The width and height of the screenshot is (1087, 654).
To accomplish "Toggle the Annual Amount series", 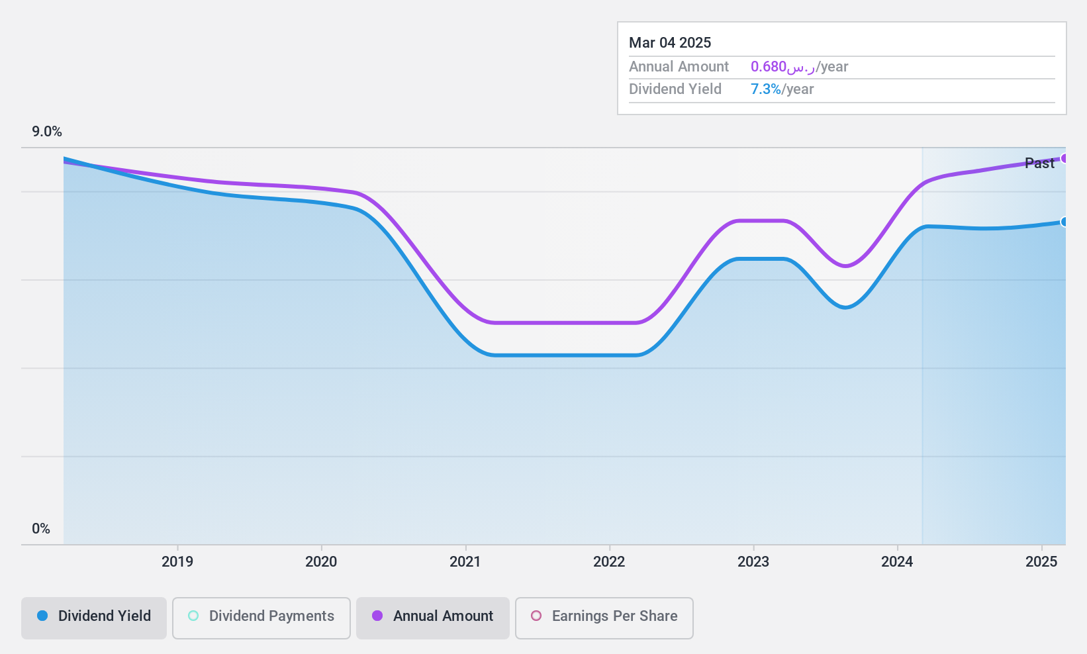I will 432,618.
